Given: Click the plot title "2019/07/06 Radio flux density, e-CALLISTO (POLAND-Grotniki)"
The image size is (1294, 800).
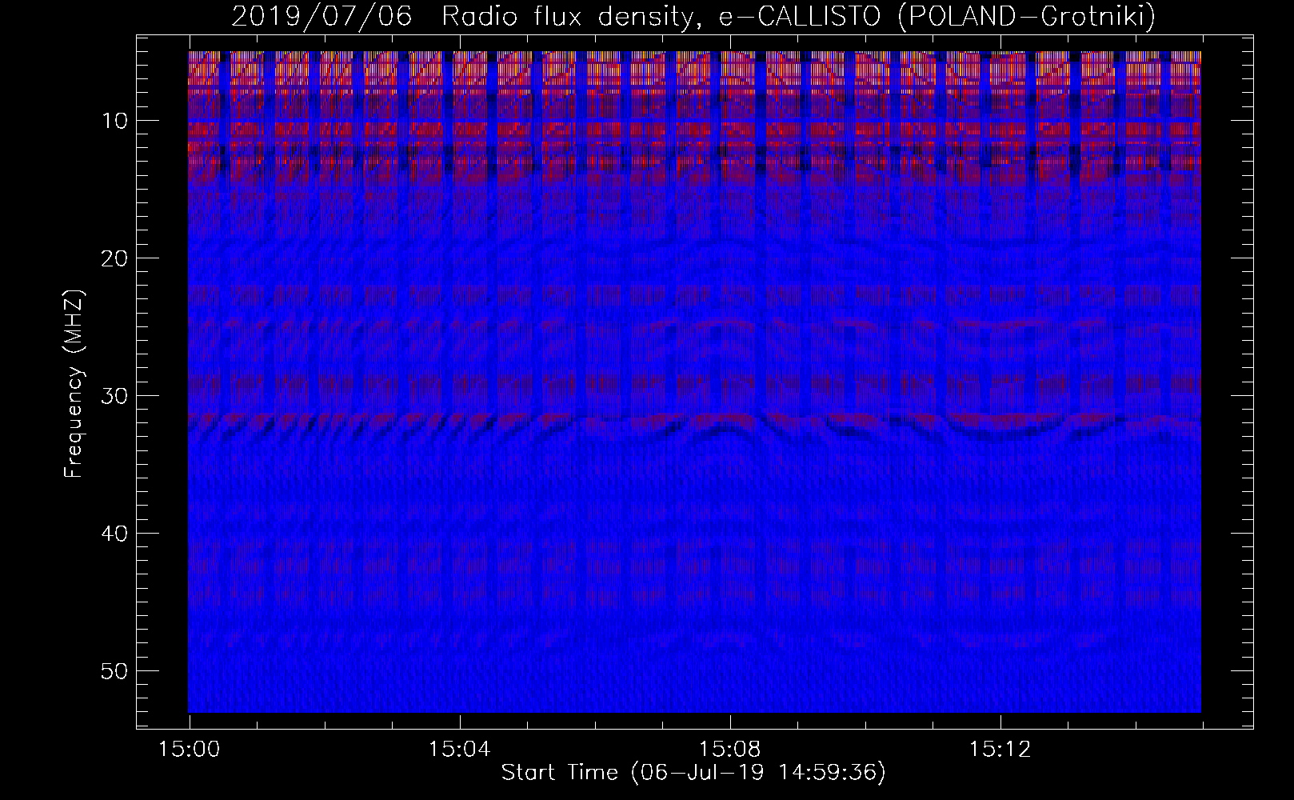Looking at the screenshot, I should [x=693, y=16].
